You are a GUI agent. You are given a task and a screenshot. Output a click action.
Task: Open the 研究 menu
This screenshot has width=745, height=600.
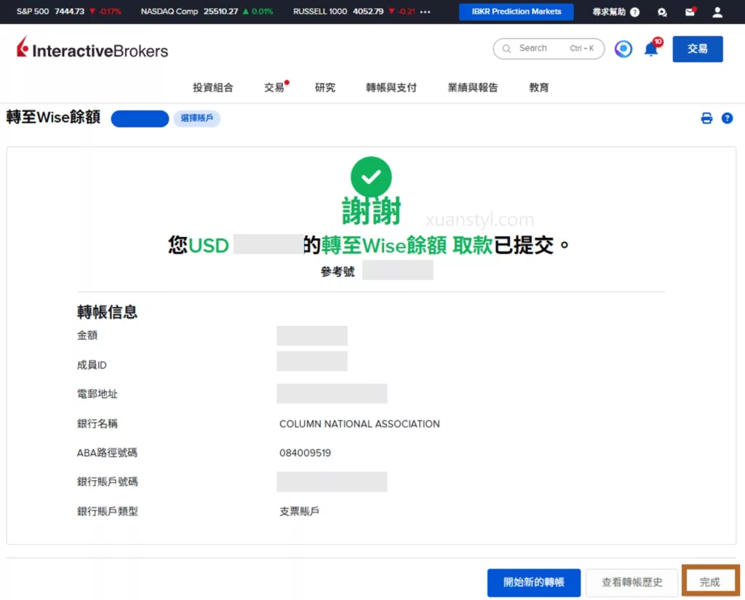tap(325, 87)
